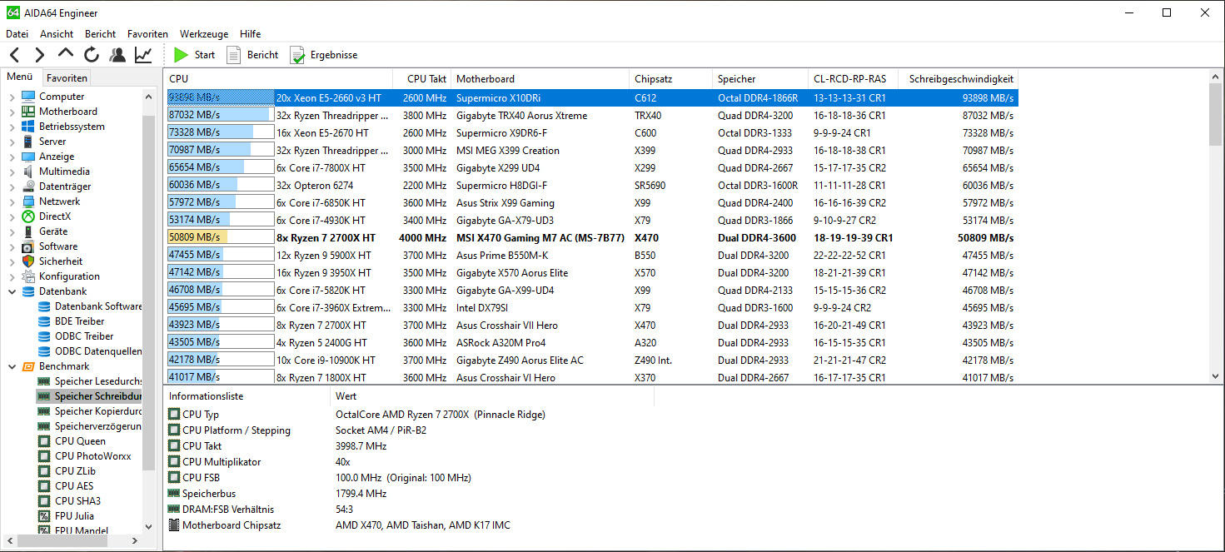Screen dimensions: 1225x552
Task: Select the CPU Queen benchmark icon
Action: (44, 441)
